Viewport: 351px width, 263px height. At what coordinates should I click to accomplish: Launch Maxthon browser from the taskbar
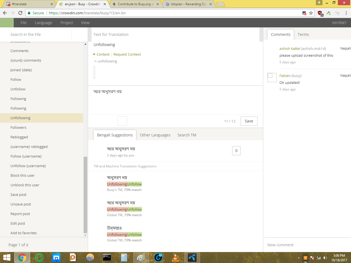(x=56, y=258)
